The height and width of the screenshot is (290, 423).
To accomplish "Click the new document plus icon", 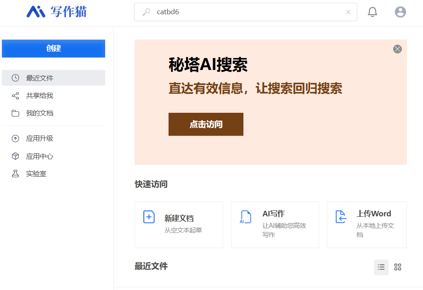I will click(x=149, y=217).
